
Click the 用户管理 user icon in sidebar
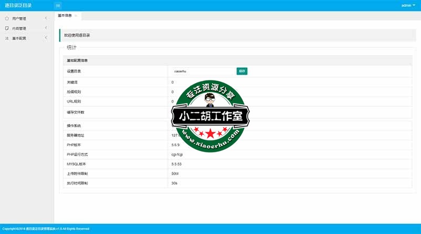click(6, 18)
